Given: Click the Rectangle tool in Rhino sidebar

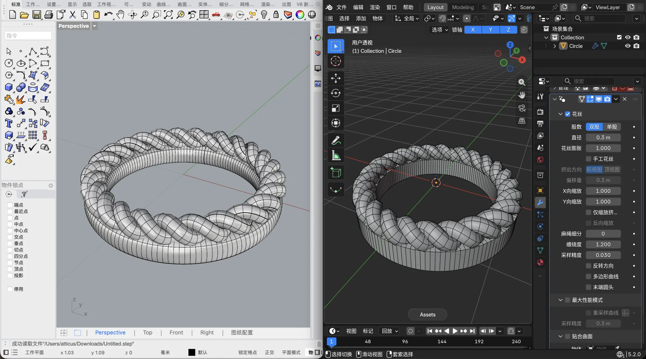Looking at the screenshot, I should (45, 63).
